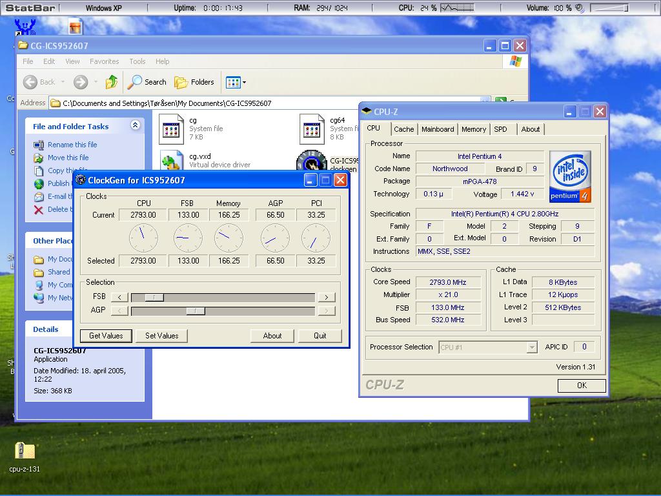
Task: Click the FSB slider left arrow in ClockGen
Action: coord(119,297)
